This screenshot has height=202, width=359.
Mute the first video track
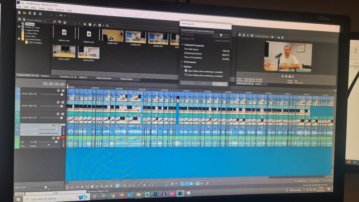(x=59, y=90)
